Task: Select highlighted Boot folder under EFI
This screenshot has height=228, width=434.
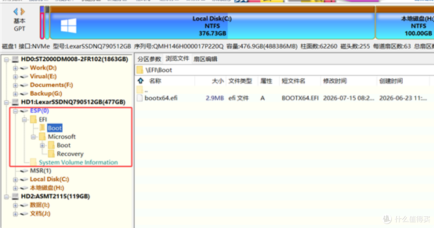Action: coord(55,128)
